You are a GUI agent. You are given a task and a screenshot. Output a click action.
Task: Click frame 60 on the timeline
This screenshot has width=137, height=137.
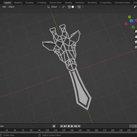point(15,130)
